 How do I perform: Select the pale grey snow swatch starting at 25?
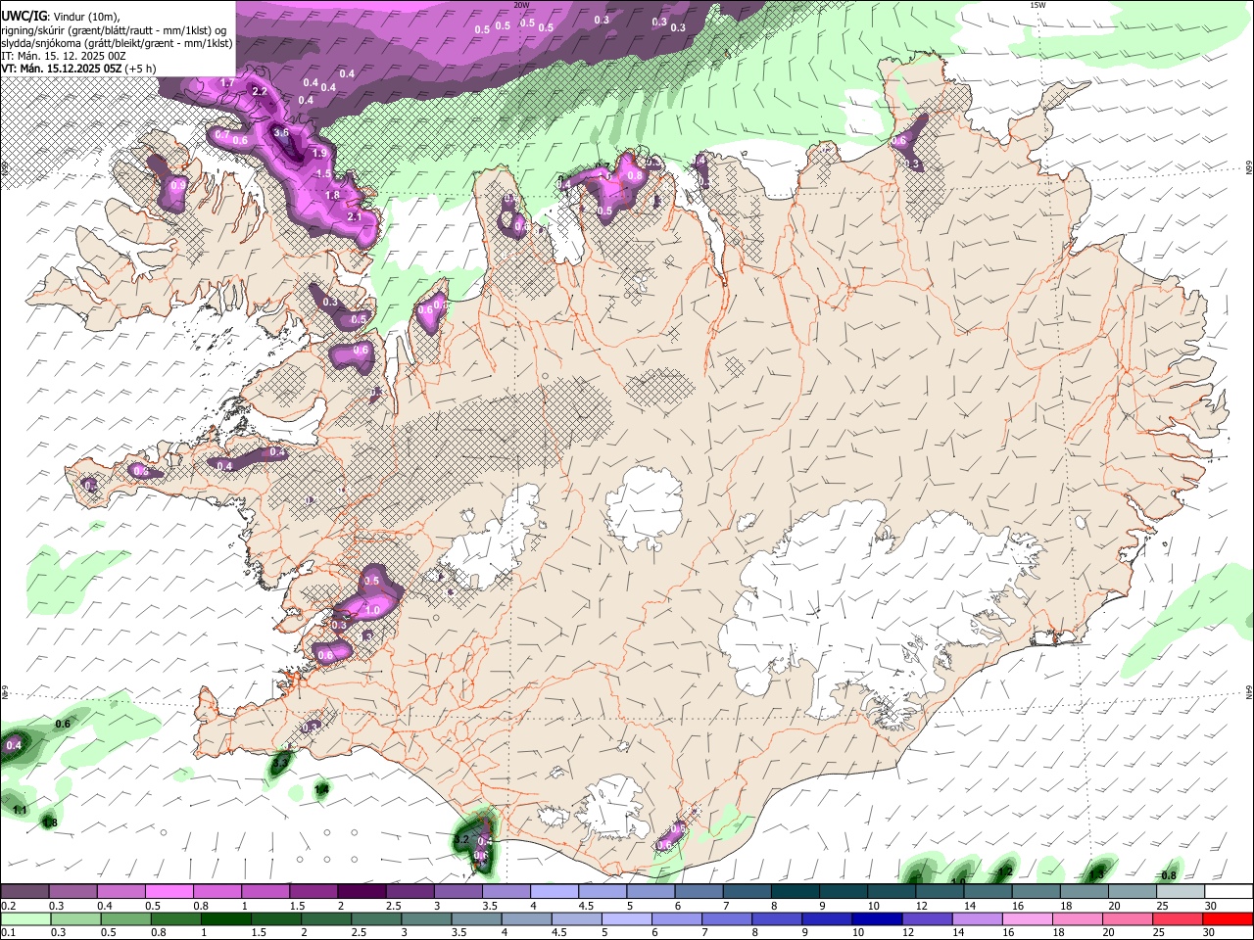pos(1180,891)
